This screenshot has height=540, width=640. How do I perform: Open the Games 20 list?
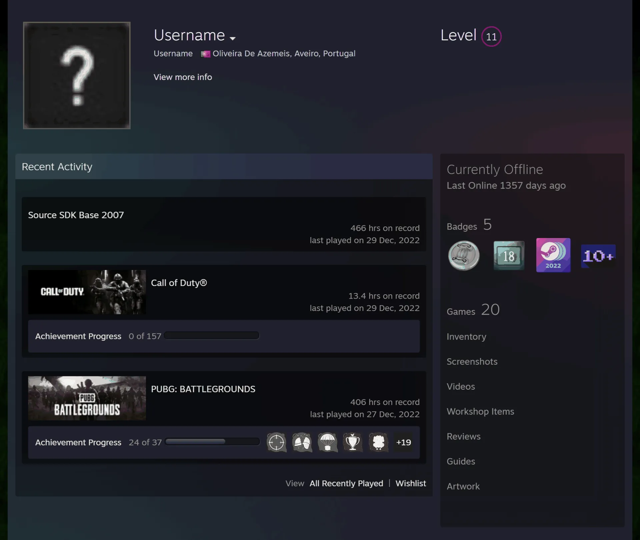(x=473, y=310)
